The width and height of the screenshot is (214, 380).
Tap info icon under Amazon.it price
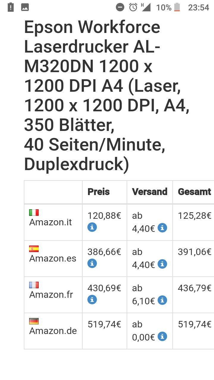coord(92,227)
